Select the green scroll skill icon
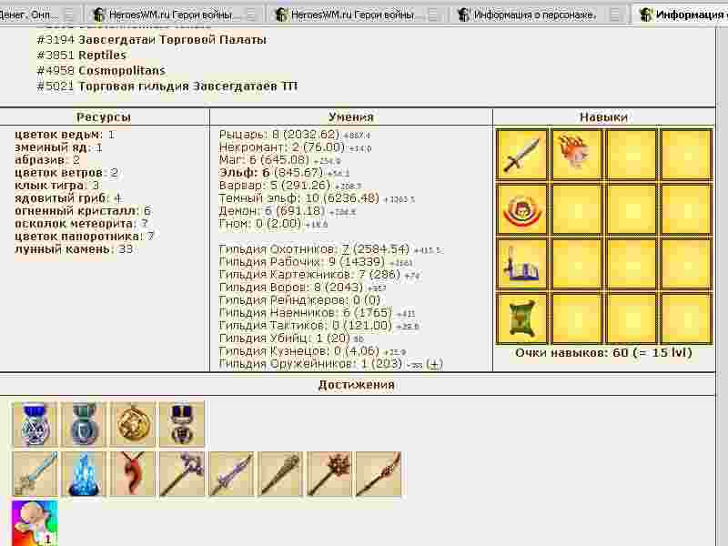728x546 pixels. click(x=522, y=318)
